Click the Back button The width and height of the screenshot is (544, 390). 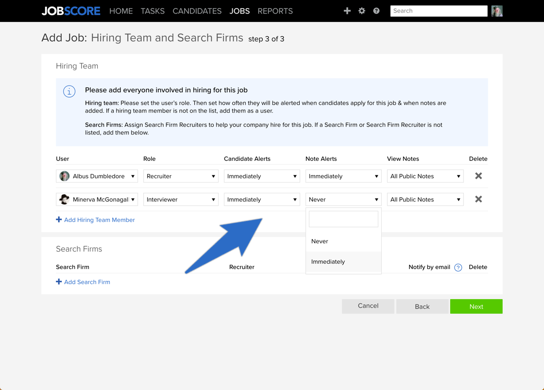[x=422, y=306]
